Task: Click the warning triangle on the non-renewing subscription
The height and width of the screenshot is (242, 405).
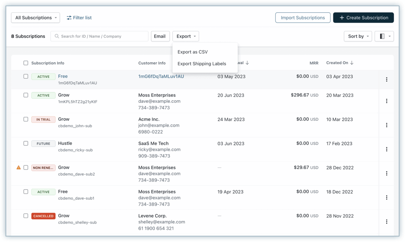Action: point(19,167)
